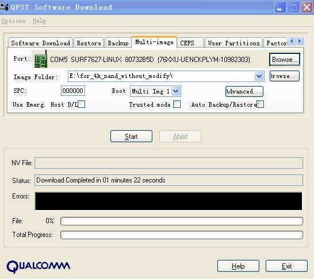Switch to the Software Download tab
314x280 pixels.
(41, 43)
